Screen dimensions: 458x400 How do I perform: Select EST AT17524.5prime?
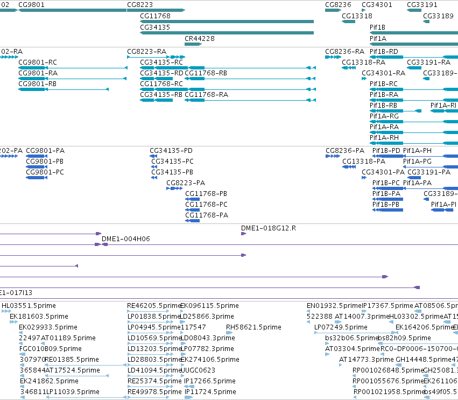coord(73,371)
